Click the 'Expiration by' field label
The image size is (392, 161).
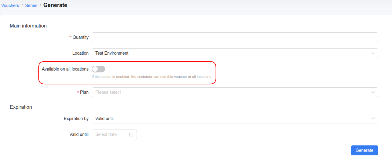tap(76, 119)
